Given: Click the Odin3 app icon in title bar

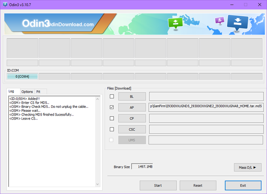Looking at the screenshot, I should coord(5,4).
